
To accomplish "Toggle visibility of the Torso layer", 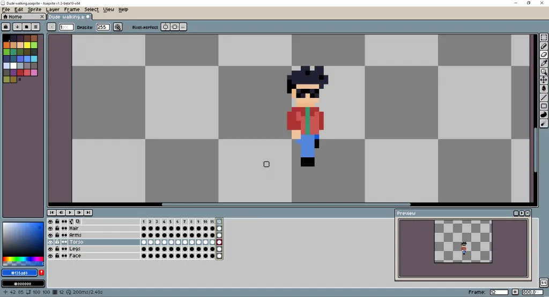I will point(50,242).
